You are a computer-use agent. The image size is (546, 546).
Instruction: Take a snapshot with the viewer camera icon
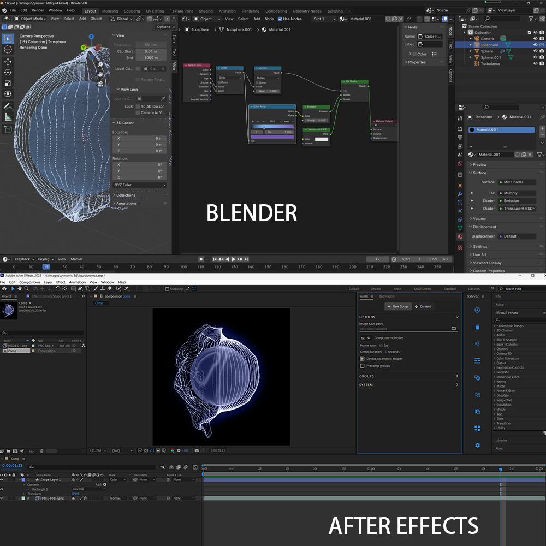tap(197, 450)
